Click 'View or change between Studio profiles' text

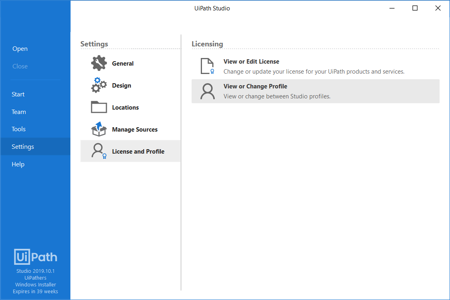point(277,96)
